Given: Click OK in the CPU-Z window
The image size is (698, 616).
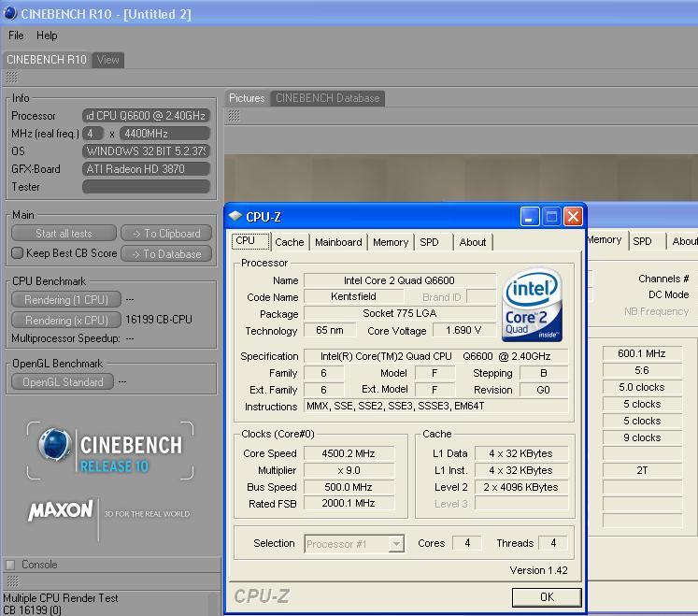Looking at the screenshot, I should (547, 597).
